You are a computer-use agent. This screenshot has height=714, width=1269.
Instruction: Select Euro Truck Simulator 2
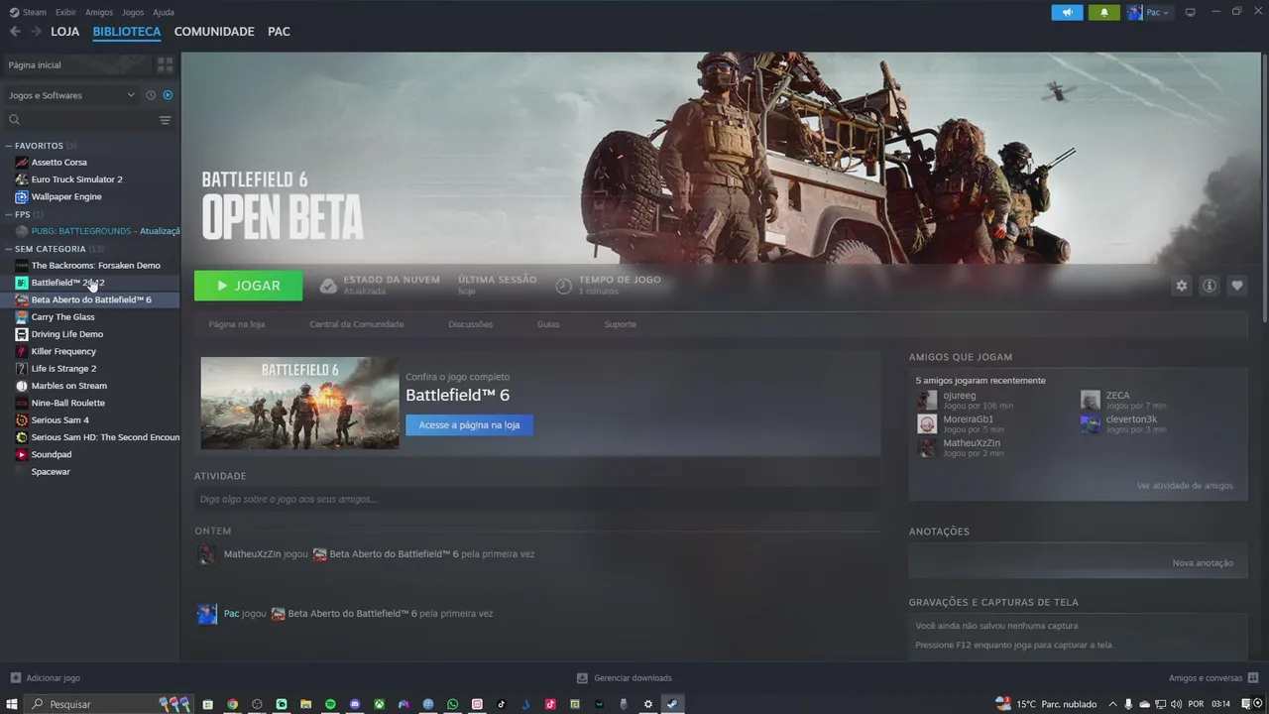[76, 179]
